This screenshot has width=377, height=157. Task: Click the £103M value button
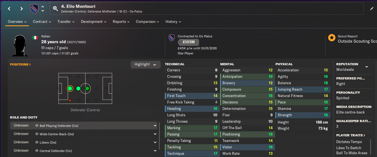(188, 42)
